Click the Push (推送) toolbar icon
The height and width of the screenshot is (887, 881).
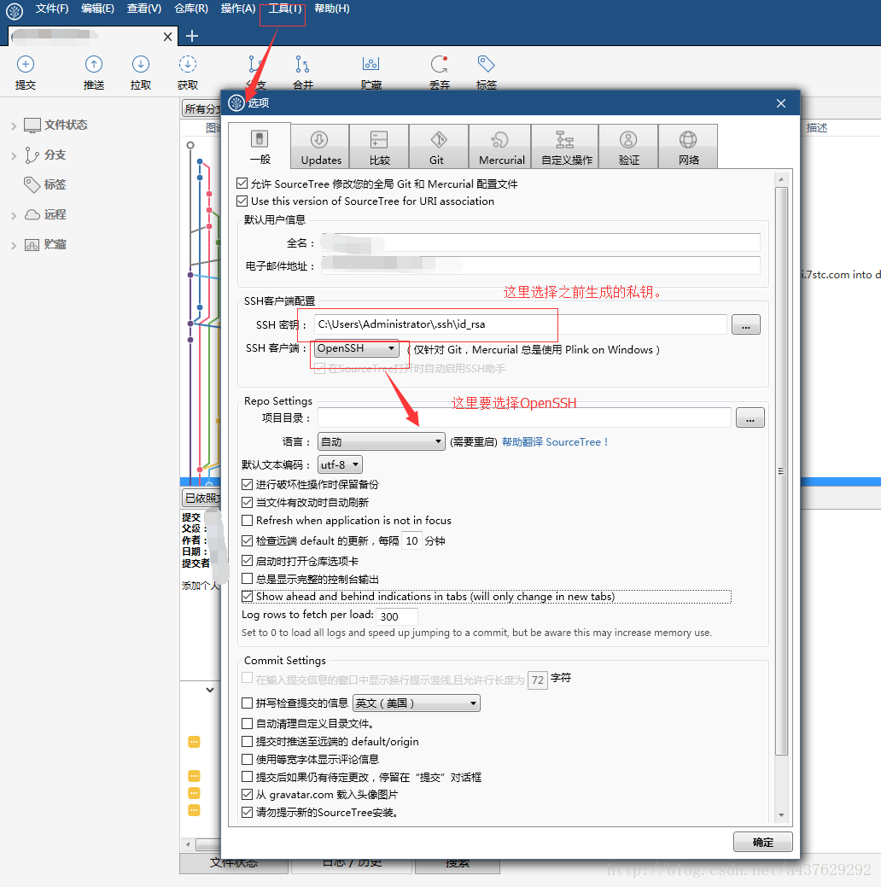[x=94, y=65]
